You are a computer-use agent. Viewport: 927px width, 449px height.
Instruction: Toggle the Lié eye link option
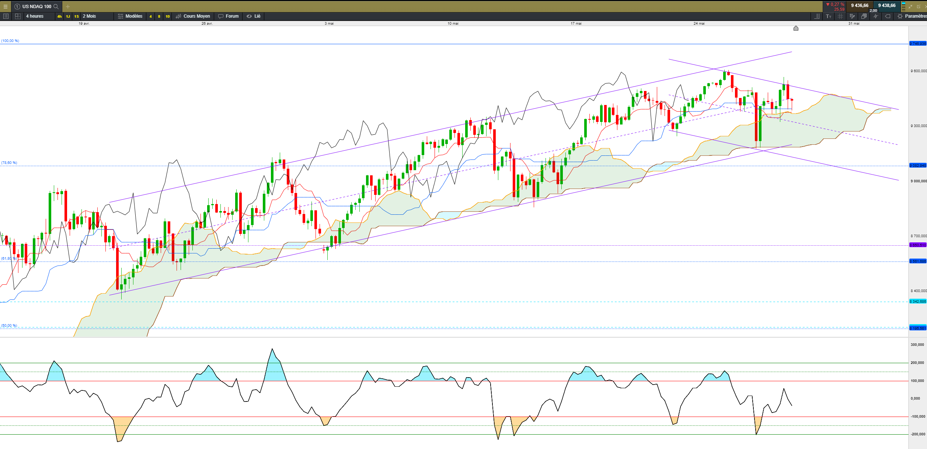point(254,16)
